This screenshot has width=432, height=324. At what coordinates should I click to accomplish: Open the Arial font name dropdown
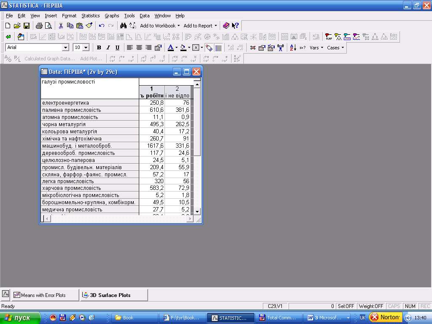[65, 48]
